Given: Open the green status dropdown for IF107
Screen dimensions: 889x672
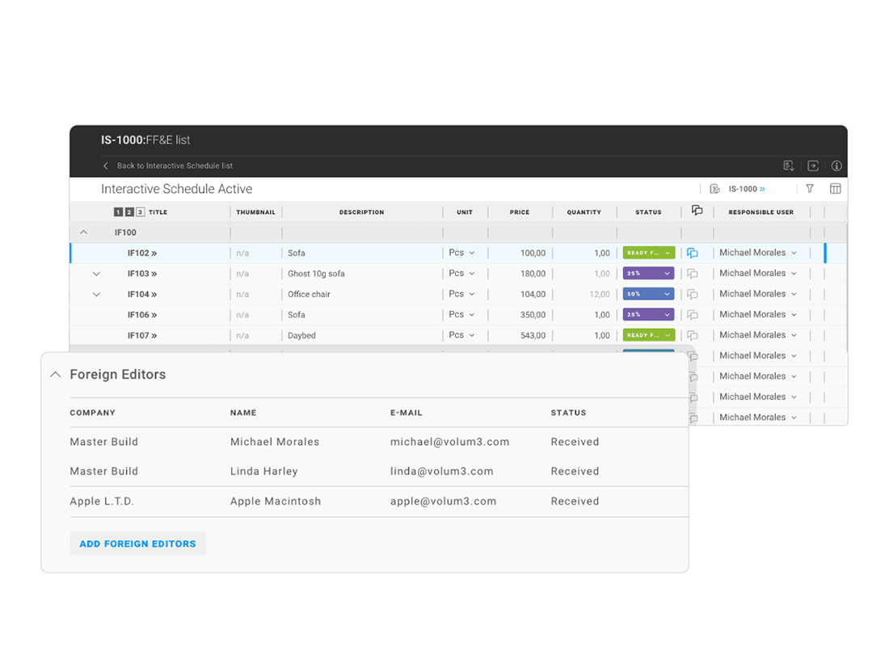Looking at the screenshot, I should point(648,335).
